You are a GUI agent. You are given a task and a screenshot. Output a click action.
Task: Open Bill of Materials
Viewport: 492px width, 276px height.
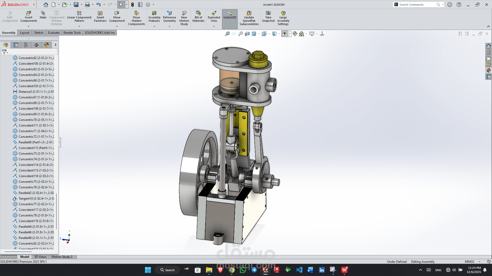coord(198,17)
